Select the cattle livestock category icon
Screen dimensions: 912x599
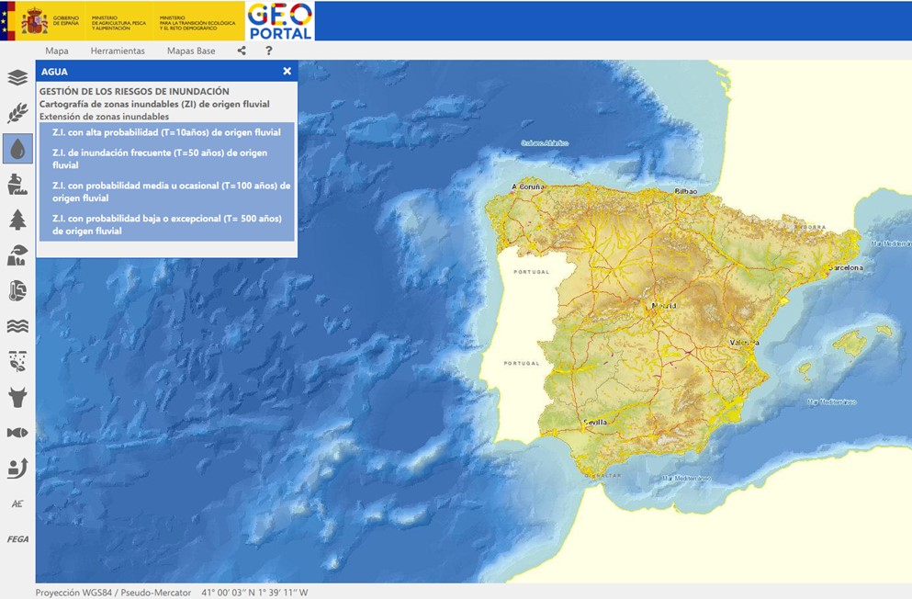click(x=17, y=397)
